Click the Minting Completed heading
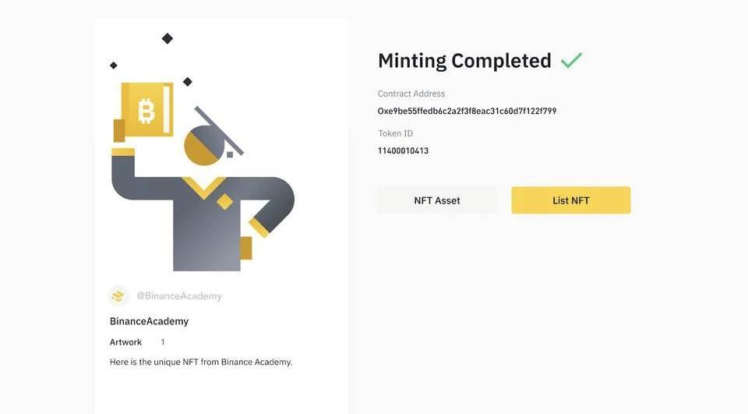Viewport: 748px width, 414px height. pyautogui.click(x=464, y=61)
